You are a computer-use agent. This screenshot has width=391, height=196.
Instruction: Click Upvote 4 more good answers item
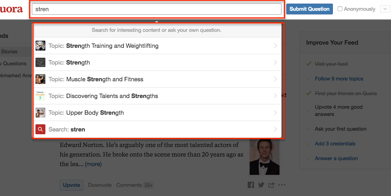point(338,110)
